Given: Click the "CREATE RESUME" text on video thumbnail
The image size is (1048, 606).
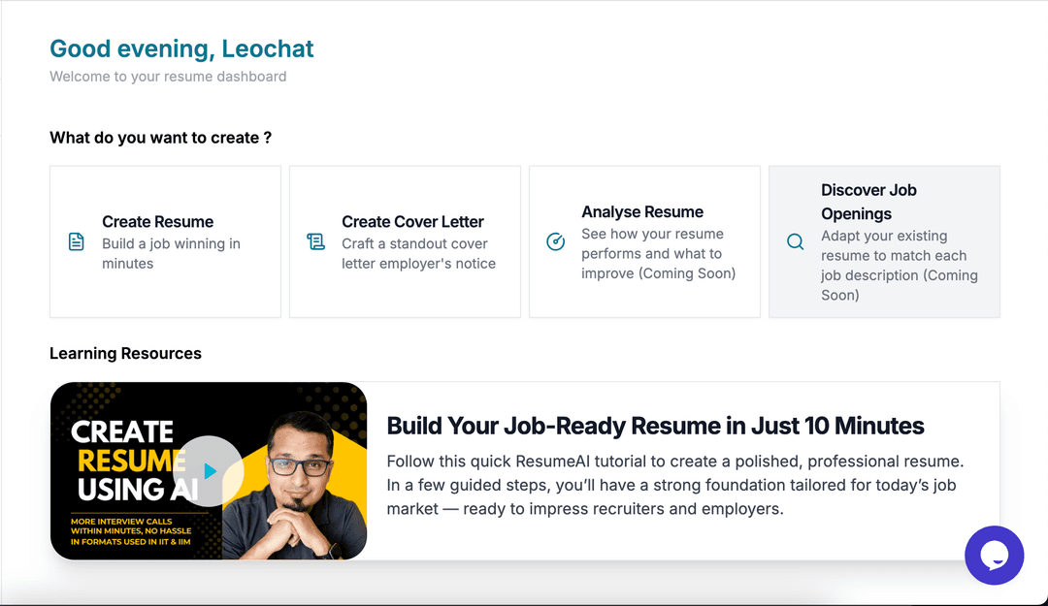Looking at the screenshot, I should pos(122,446).
